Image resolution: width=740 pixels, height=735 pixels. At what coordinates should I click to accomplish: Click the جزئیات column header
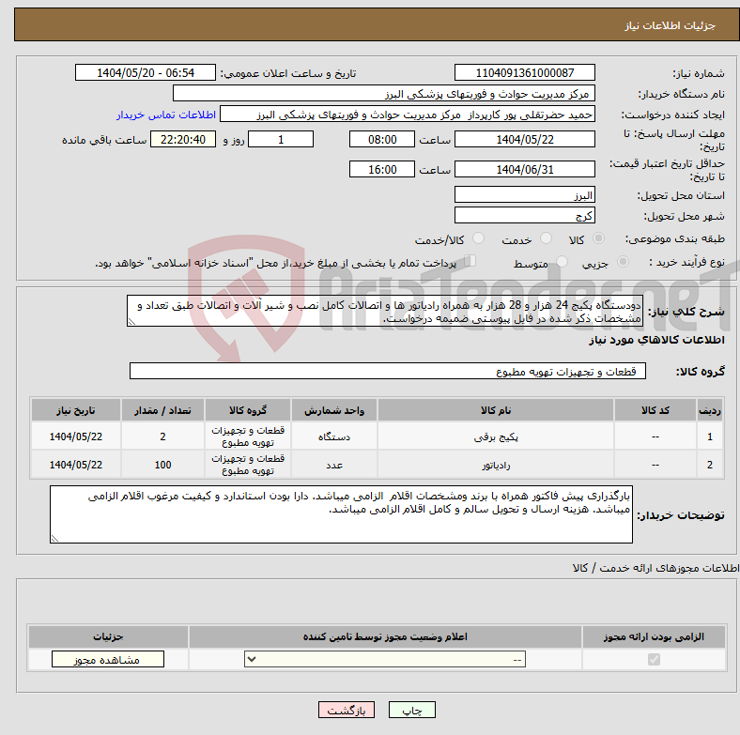point(108,636)
